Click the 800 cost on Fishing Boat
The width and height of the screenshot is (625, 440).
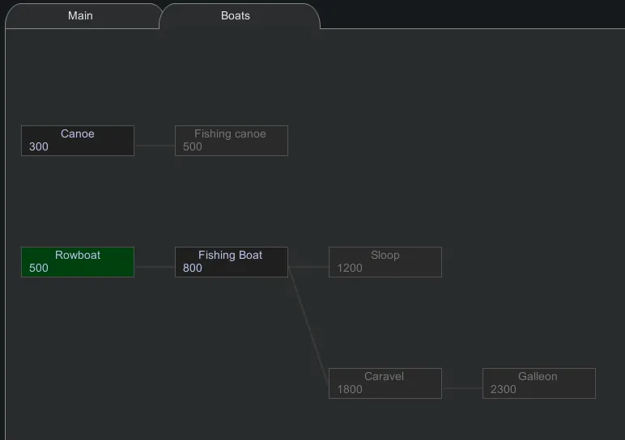pyautogui.click(x=193, y=269)
